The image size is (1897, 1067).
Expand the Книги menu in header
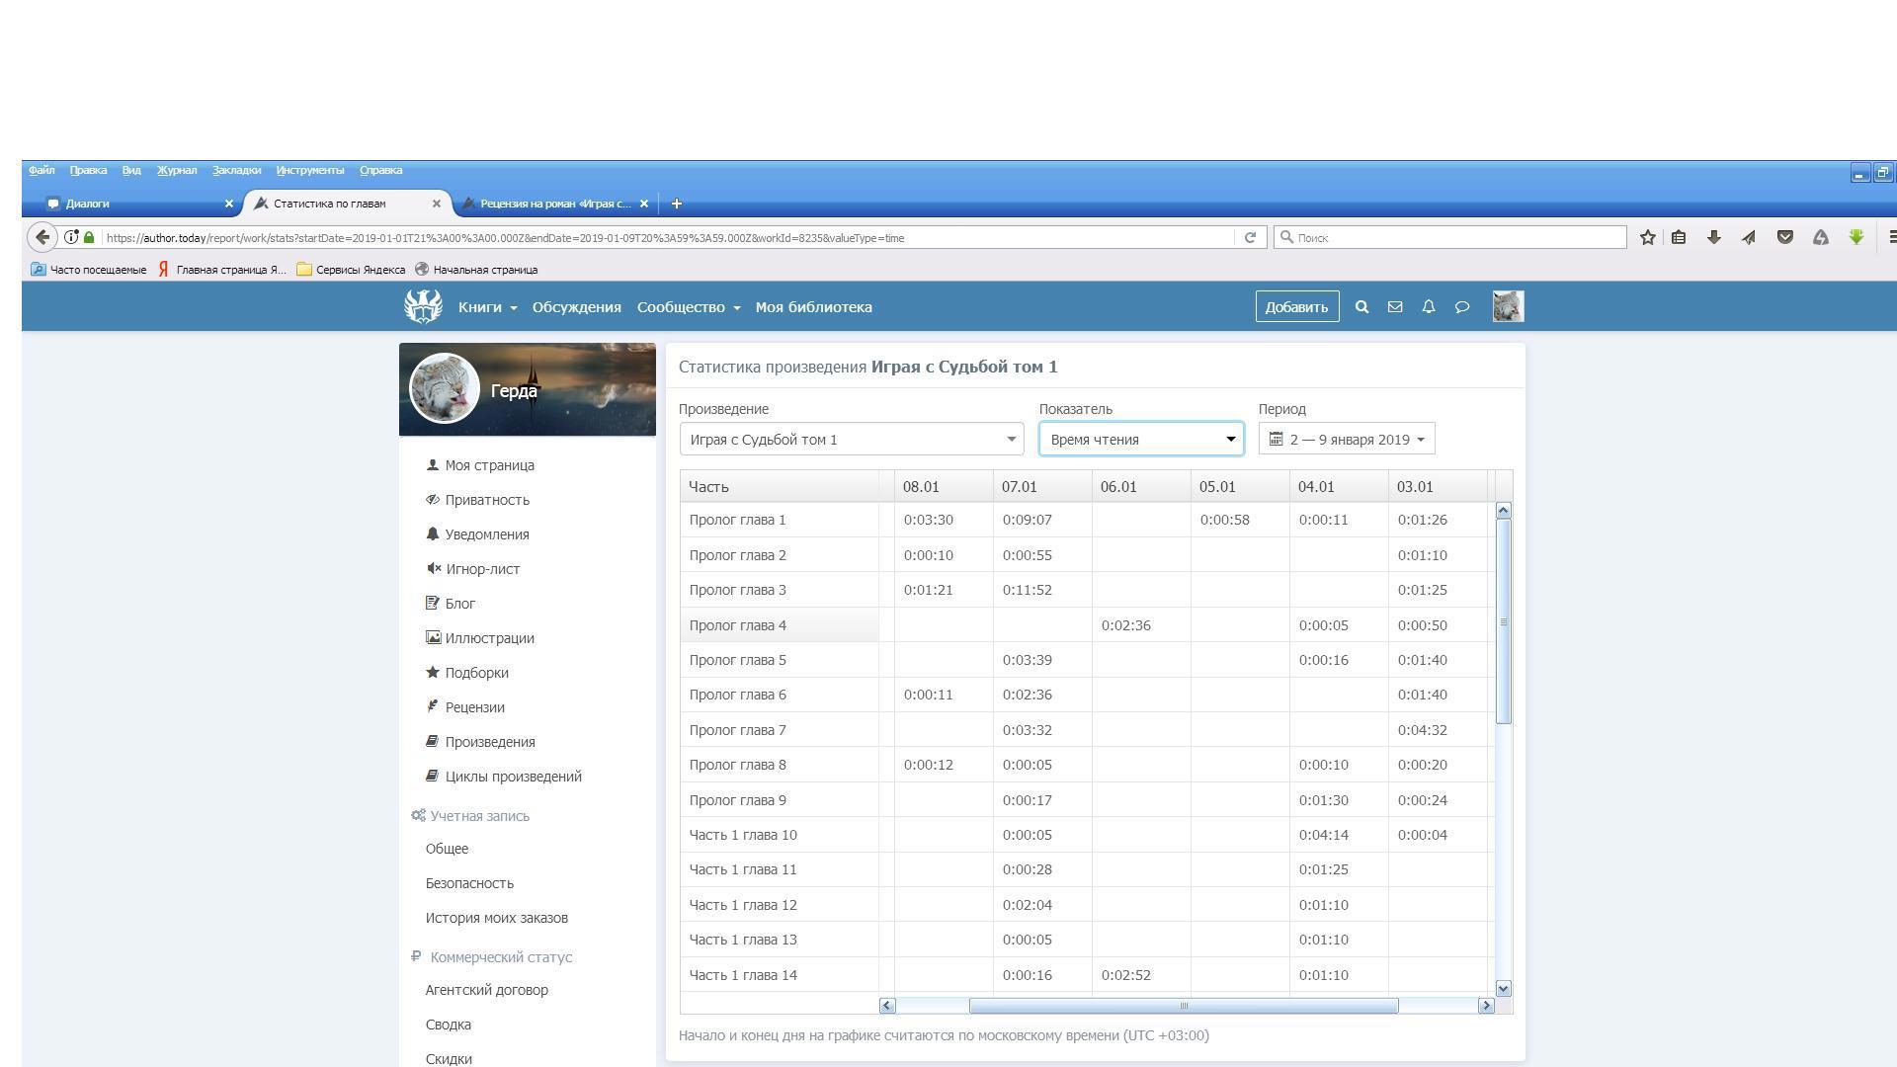tap(487, 307)
